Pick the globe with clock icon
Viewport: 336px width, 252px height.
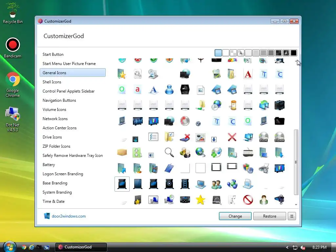216,105
